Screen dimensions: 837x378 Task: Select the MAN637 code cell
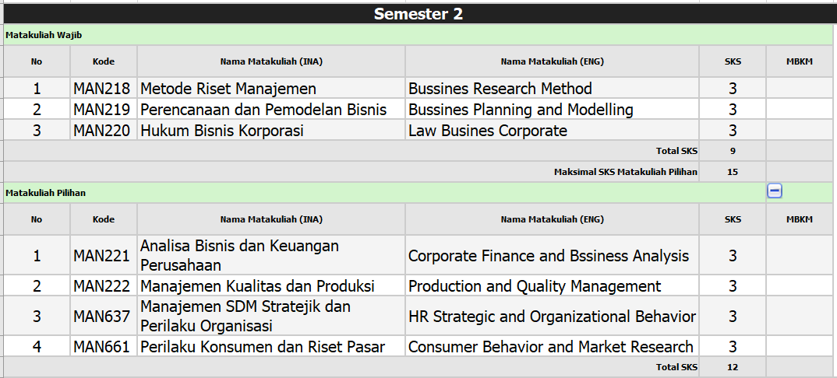(104, 317)
